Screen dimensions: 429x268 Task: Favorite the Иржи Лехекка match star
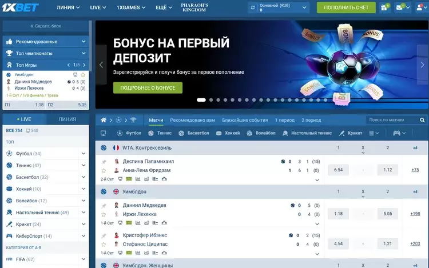pyautogui.click(x=104, y=214)
